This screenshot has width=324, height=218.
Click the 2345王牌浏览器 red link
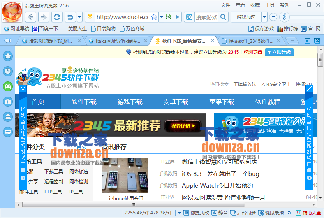245,52
